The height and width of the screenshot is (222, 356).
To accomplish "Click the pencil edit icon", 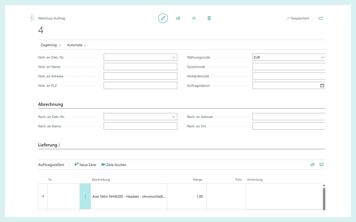I will [163, 18].
